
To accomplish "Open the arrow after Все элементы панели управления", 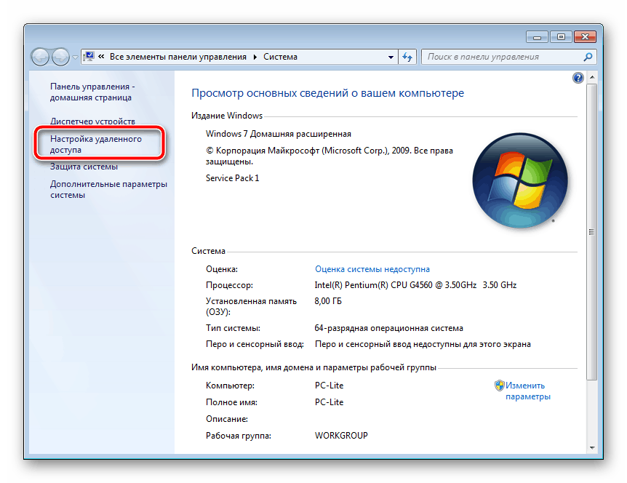I will point(254,56).
